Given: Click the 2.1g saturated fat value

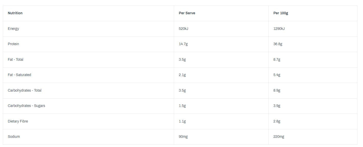Looking at the screenshot, I should (182, 75).
